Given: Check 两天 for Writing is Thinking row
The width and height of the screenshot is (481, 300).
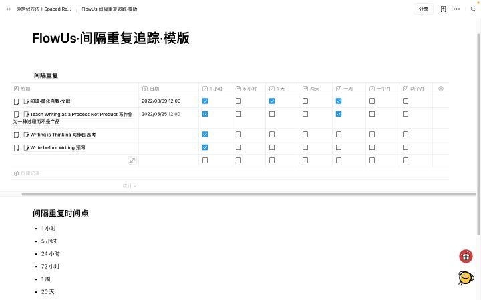Looking at the screenshot, I should pos(305,135).
